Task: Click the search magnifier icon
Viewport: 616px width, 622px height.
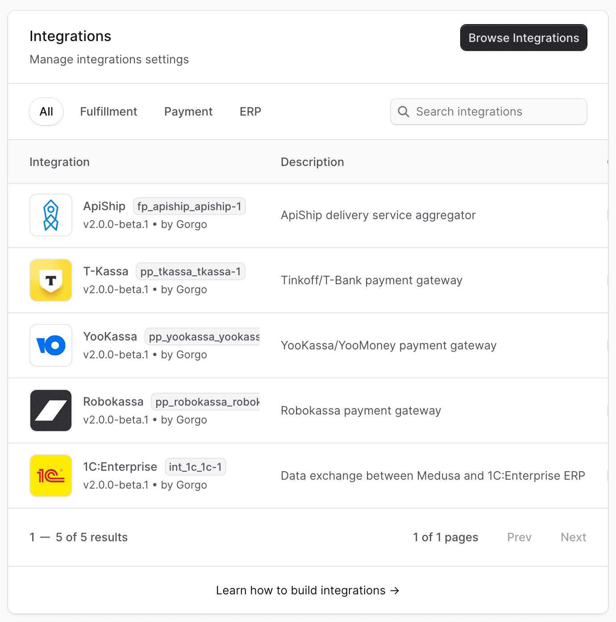Action: pyautogui.click(x=404, y=112)
